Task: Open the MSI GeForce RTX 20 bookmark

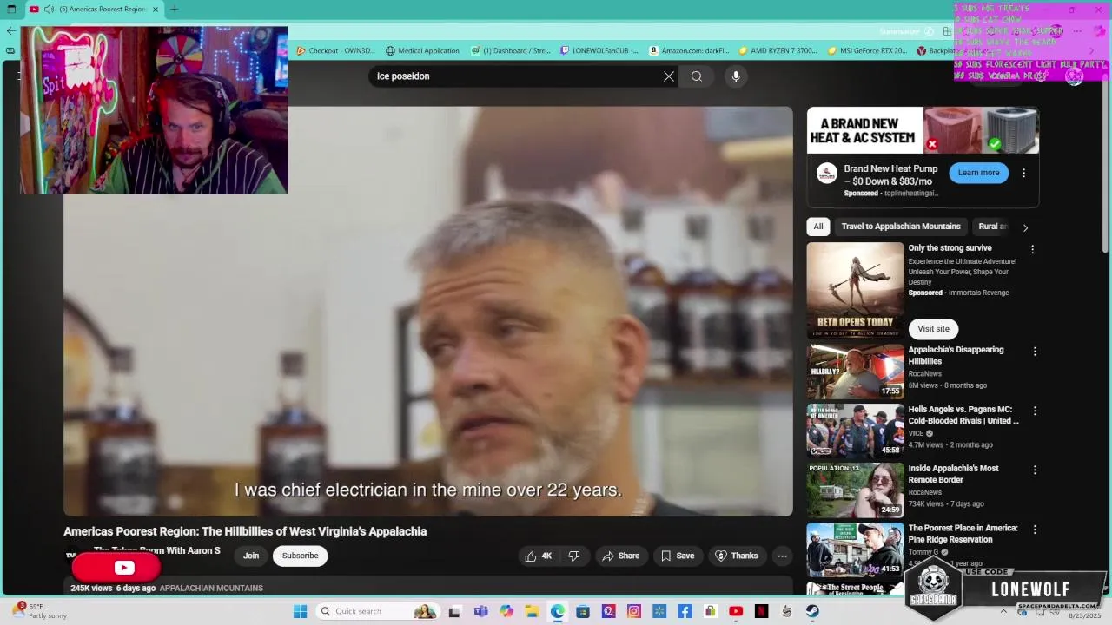Action: point(867,50)
